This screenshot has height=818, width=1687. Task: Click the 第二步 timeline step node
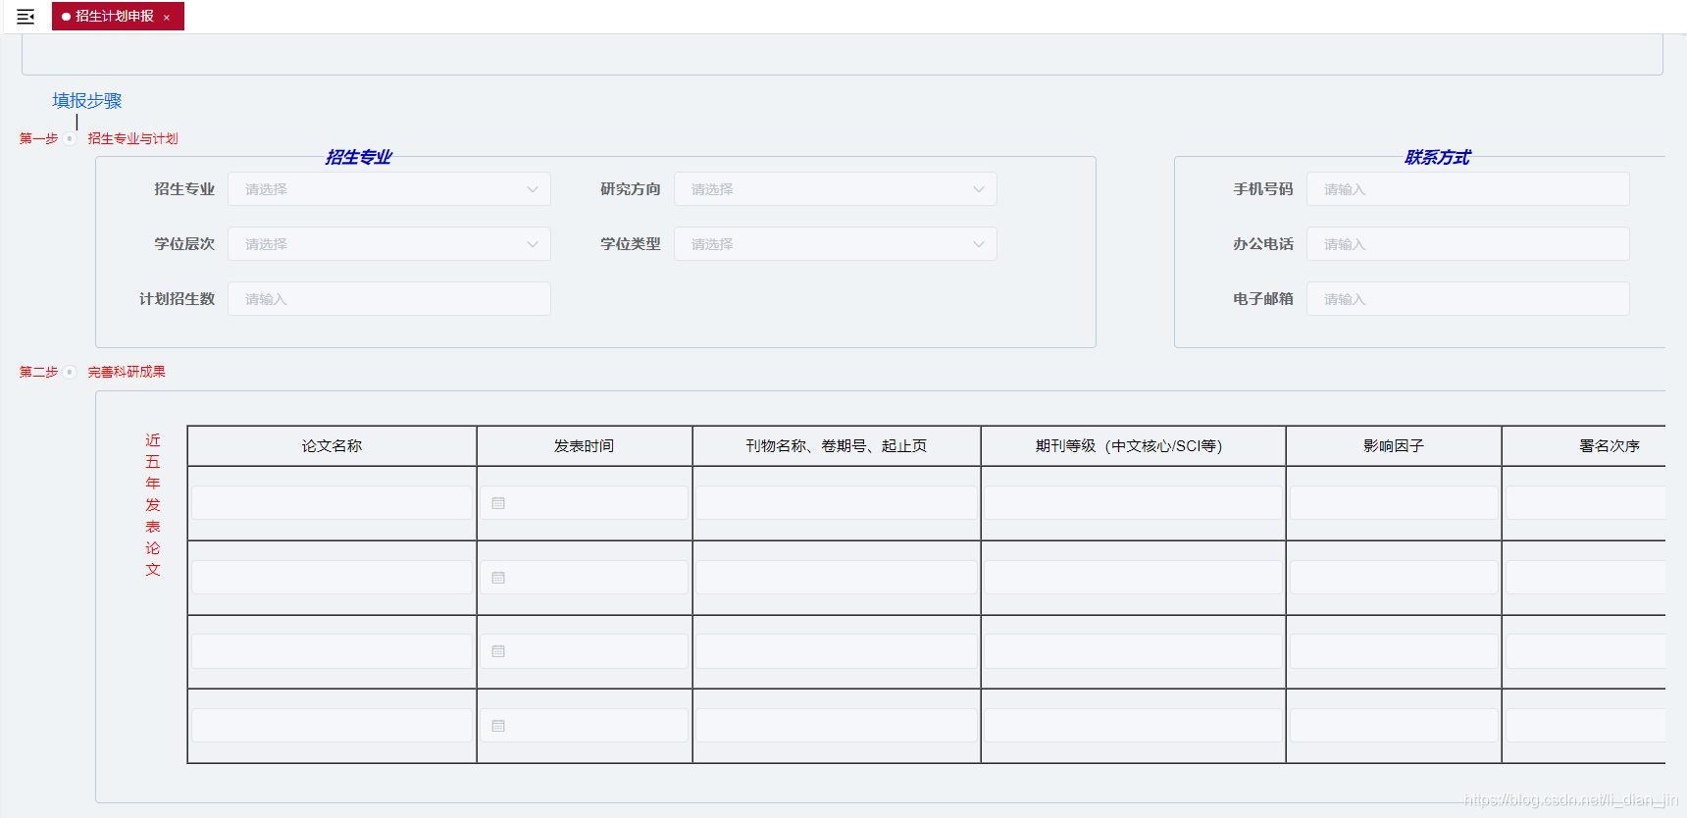[70, 372]
